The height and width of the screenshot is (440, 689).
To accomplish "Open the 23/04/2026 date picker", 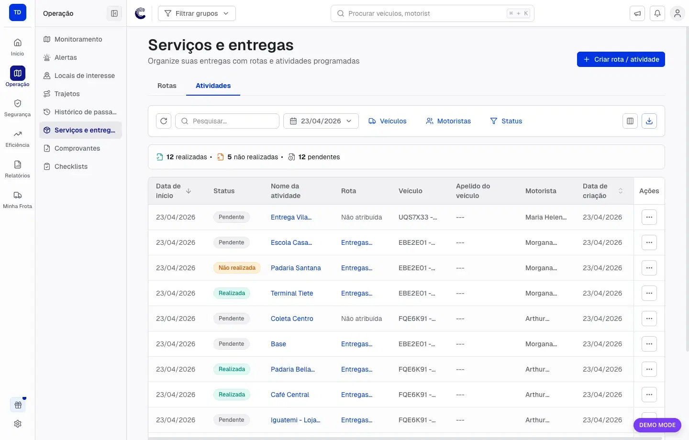I will click(x=321, y=121).
